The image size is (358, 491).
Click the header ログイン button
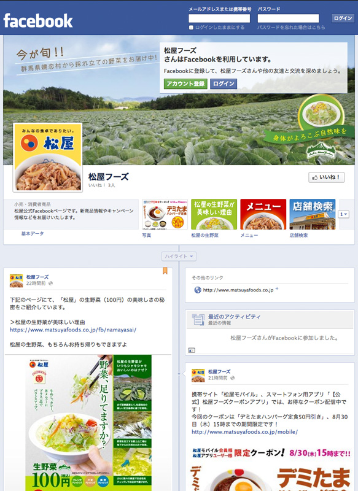[343, 18]
